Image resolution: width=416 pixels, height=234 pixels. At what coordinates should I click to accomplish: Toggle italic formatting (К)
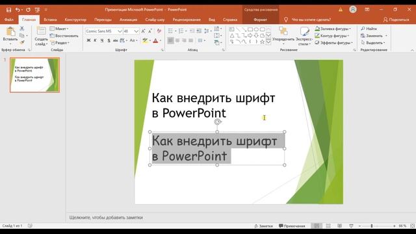95,40
